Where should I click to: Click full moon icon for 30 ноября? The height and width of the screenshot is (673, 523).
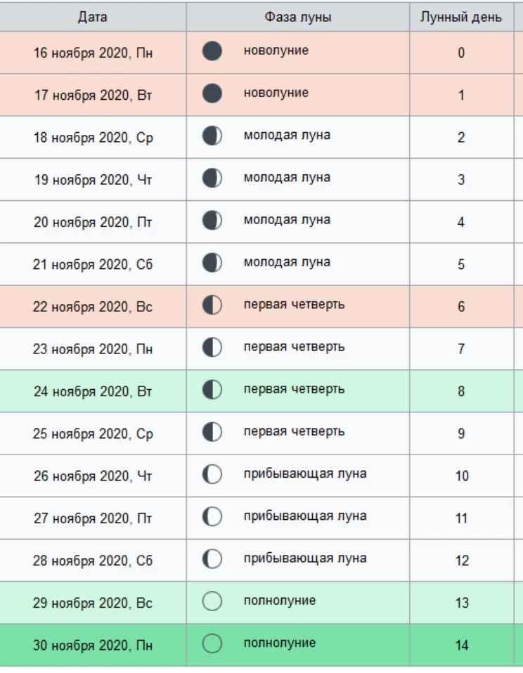coord(212,643)
